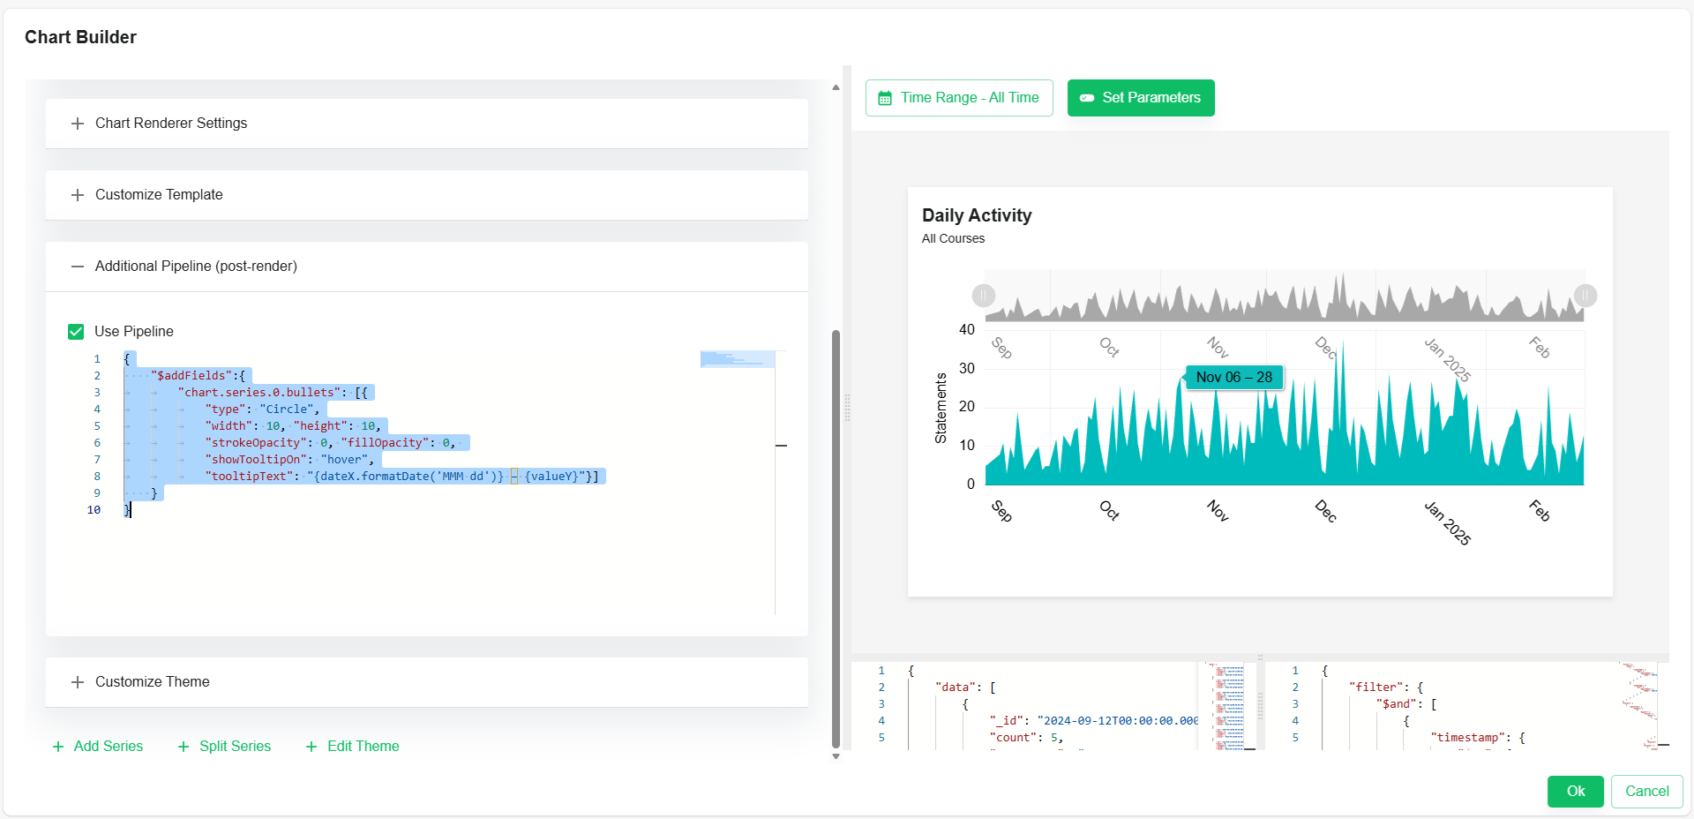Image resolution: width=1694 pixels, height=819 pixels.
Task: Click the Chart Builder dialog title
Action: 80,37
